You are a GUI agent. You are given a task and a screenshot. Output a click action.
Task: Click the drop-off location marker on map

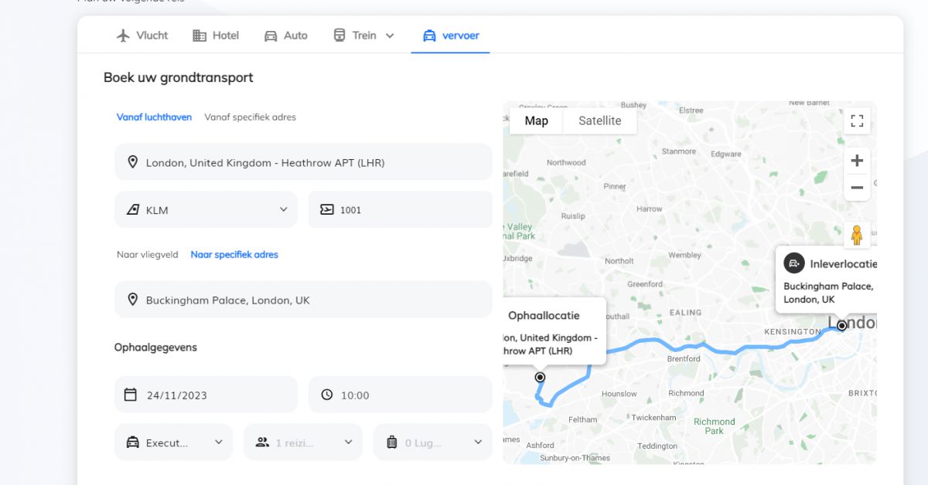coord(841,326)
